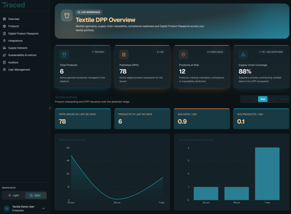Click the 176 / 200 Suppliers badge
This screenshot has width=291, height=214.
coord(271,52)
